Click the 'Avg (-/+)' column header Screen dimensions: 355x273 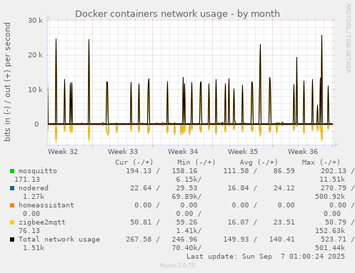pyautogui.click(x=259, y=163)
